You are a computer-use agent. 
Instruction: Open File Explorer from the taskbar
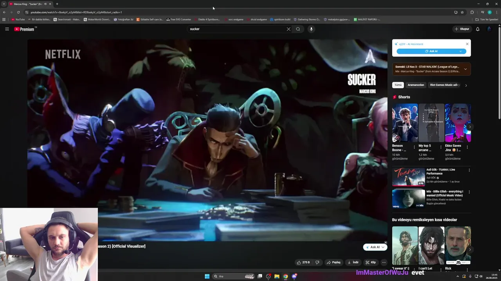(277, 276)
